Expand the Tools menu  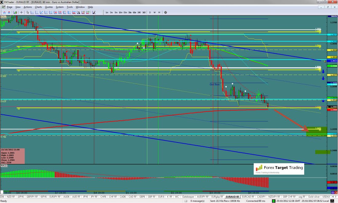point(70,7)
